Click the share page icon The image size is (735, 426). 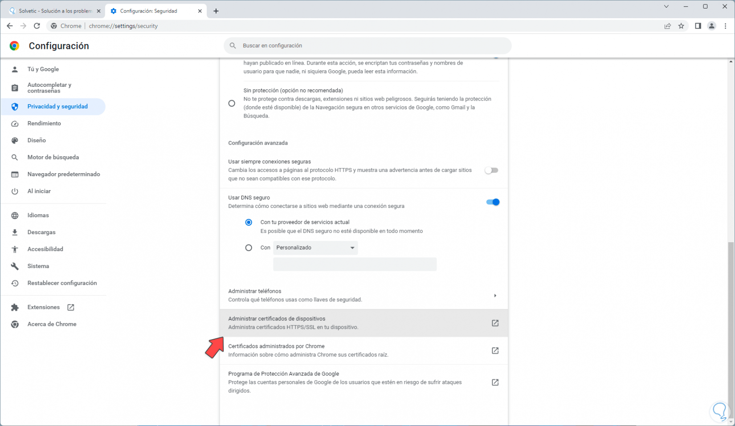(668, 26)
